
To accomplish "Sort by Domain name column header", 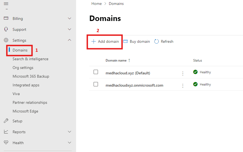I will [116, 60].
